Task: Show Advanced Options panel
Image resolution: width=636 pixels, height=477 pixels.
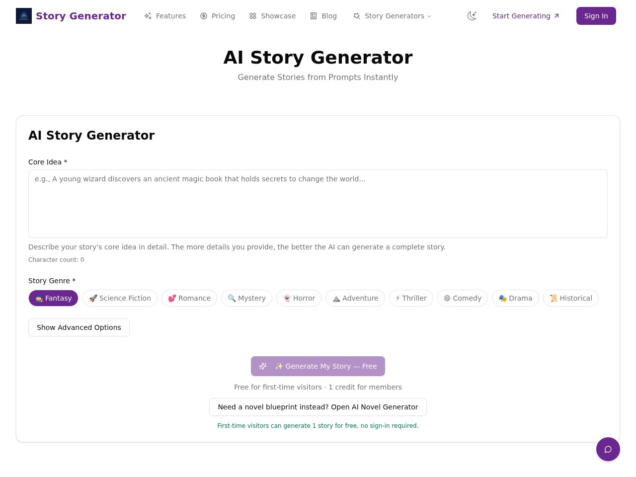Action: (79, 327)
